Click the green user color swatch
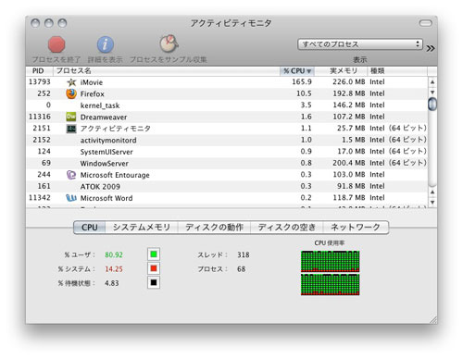 (x=154, y=254)
